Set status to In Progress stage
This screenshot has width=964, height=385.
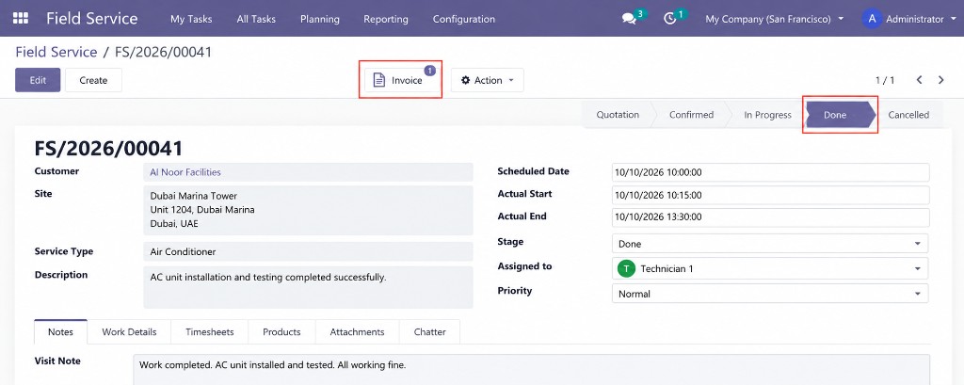(767, 115)
